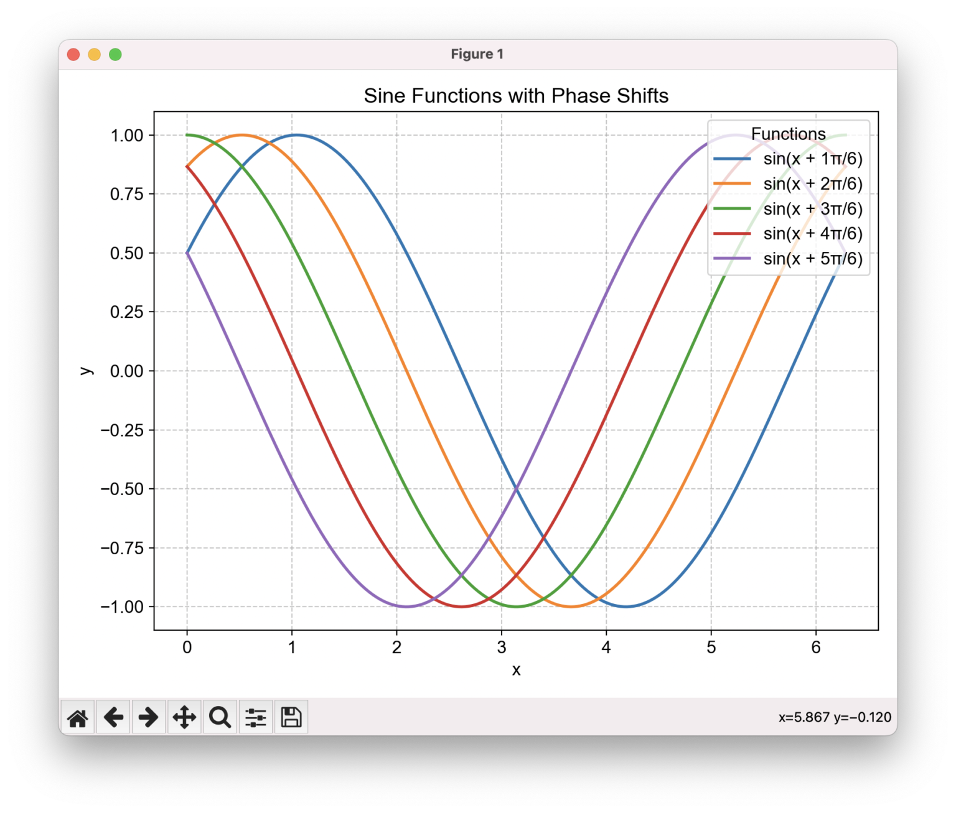Go back to the previous view
This screenshot has width=956, height=813.
(x=113, y=717)
